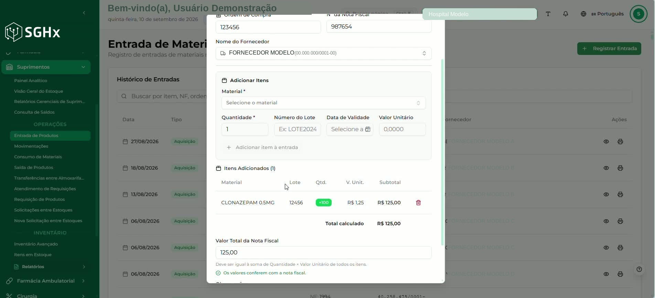Select Entrada de Produtos menu item

(50, 136)
